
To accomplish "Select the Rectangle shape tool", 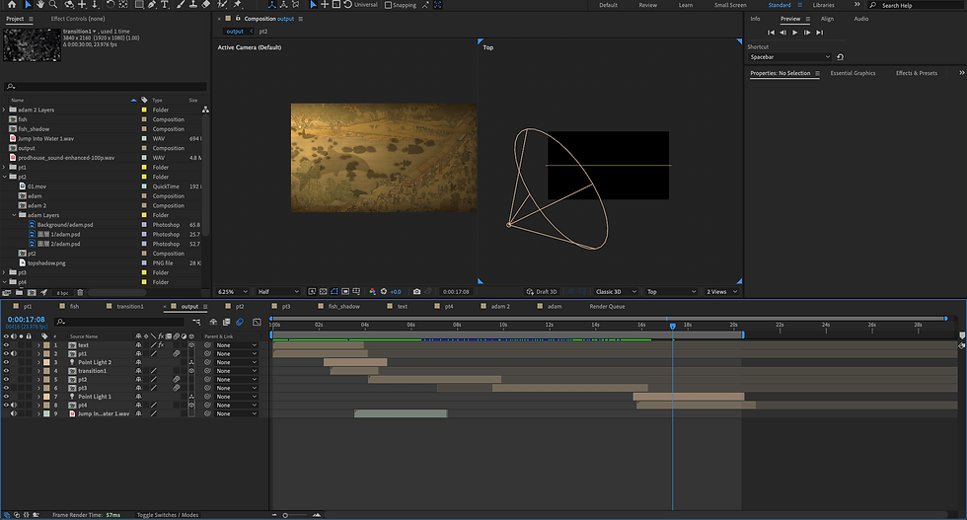I will point(139,4).
